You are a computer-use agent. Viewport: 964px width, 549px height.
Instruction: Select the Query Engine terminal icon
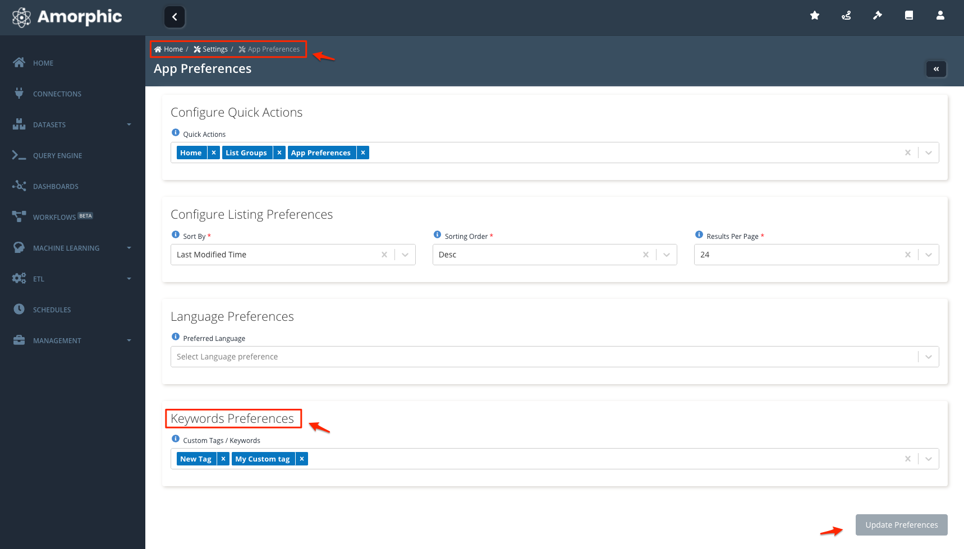point(19,155)
